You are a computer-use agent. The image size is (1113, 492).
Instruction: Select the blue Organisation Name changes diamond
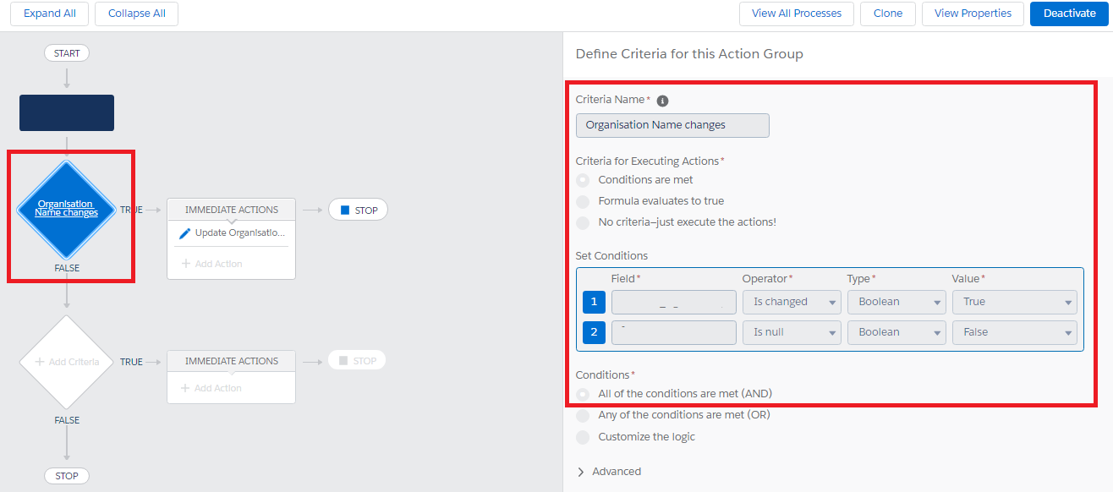(66, 209)
